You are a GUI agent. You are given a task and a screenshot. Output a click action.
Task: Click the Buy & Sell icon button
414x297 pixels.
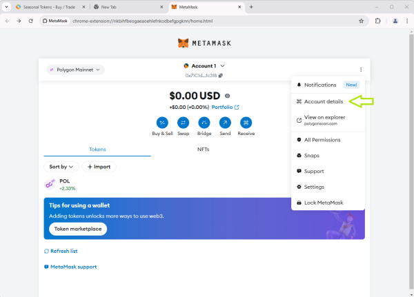click(x=162, y=122)
